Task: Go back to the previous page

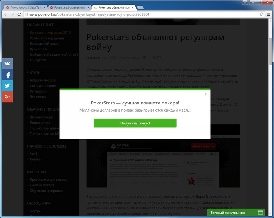Action: coord(6,14)
